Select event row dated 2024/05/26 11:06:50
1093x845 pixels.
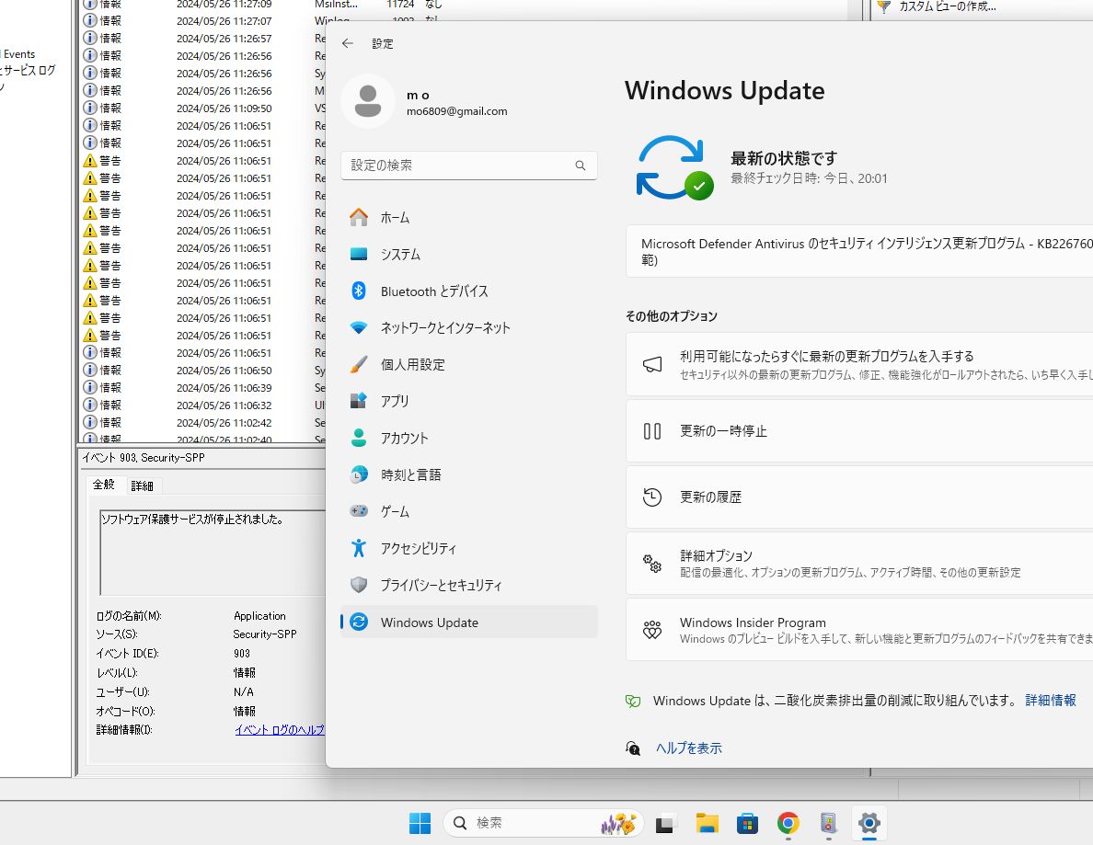click(x=203, y=370)
